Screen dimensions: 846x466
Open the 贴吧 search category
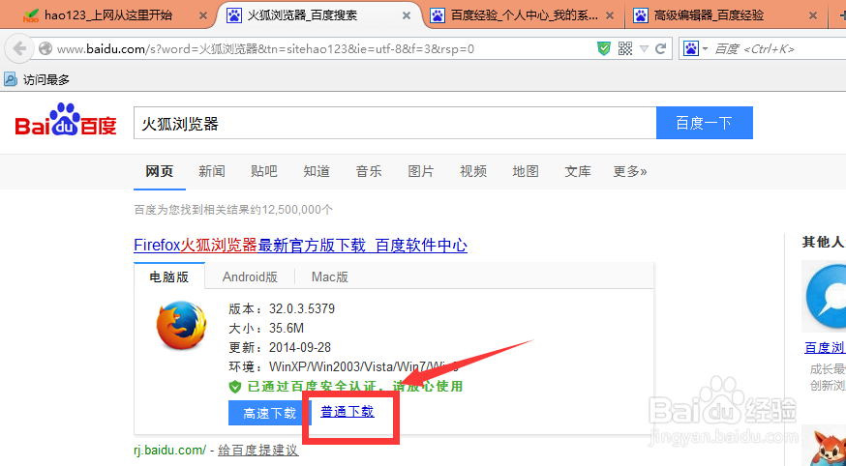[x=264, y=171]
